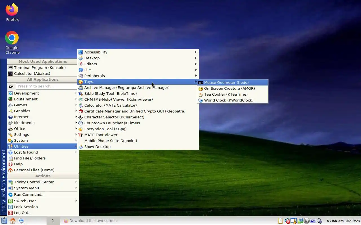Viewport: 361px width, 225px height.
Task: Select the highlighted Utilities category
Action: coord(42,146)
